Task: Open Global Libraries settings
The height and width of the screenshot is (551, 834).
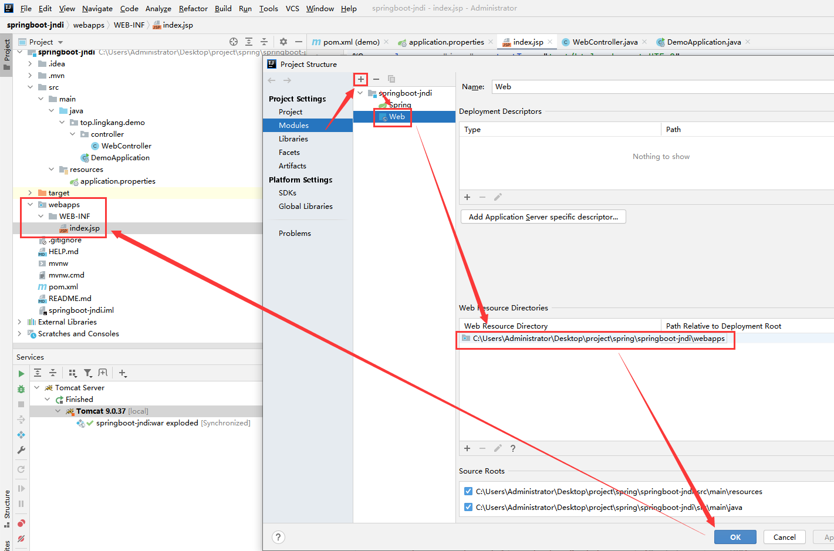Action: point(306,207)
